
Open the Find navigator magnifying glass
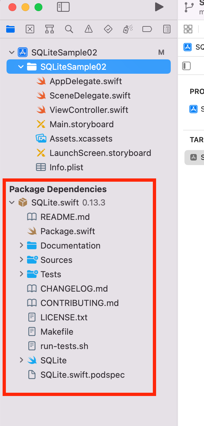click(x=69, y=29)
